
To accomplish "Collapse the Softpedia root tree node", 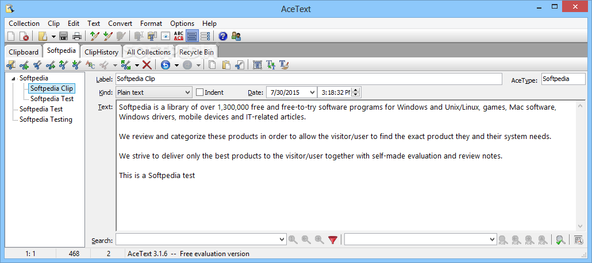I will click(14, 79).
